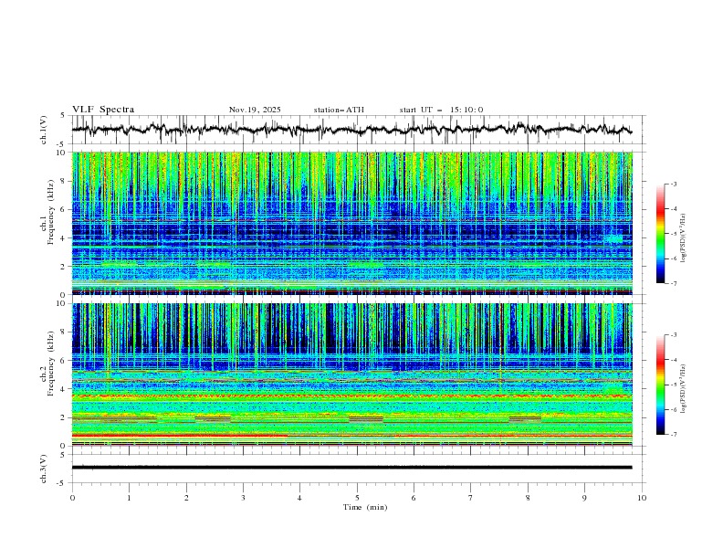The image size is (723, 559).
Task: Click the "ch.3(V)" axis label
Action: click(44, 469)
